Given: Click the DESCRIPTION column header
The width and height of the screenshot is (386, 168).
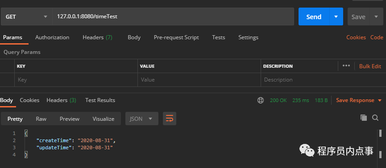Looking at the screenshot, I should [278, 66].
